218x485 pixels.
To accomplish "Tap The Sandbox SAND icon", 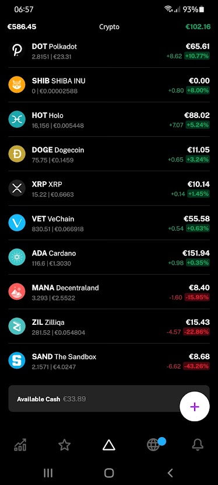I will pos(17,361).
